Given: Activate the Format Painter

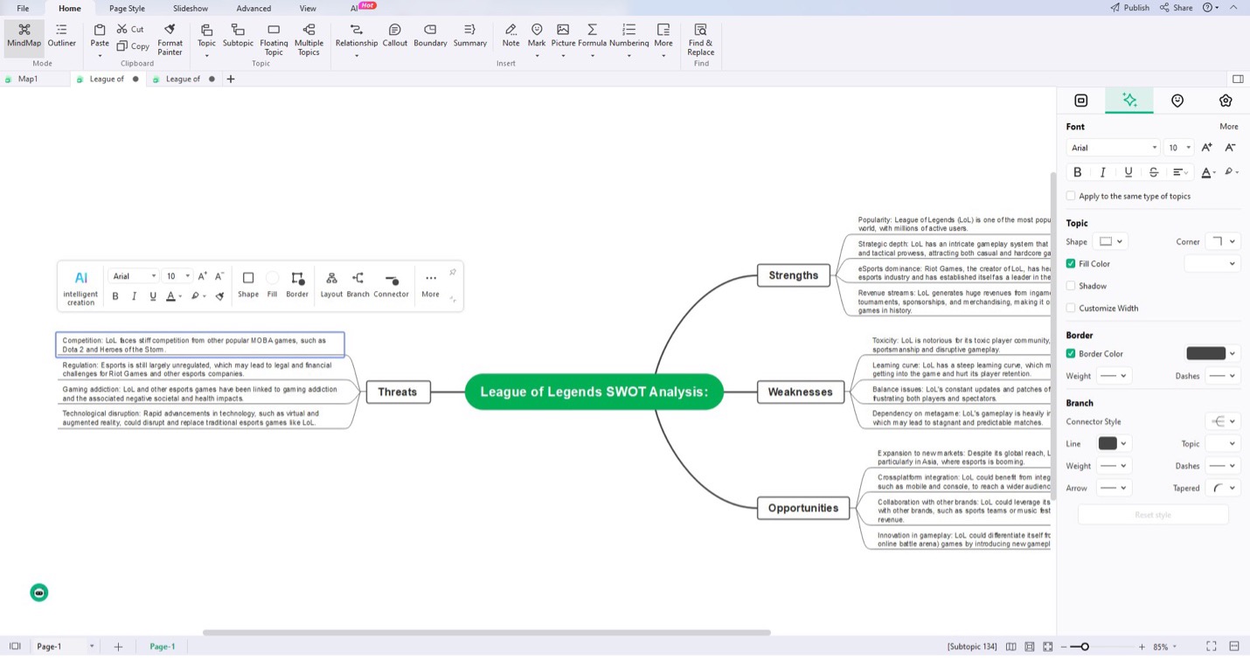Looking at the screenshot, I should pyautogui.click(x=170, y=40).
